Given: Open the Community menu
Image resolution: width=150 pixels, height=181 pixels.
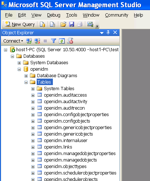Looking at the screenshot, I should tap(117, 15).
